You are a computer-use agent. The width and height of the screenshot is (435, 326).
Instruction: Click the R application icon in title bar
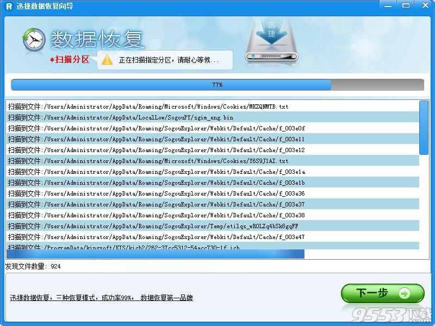[x=9, y=6]
